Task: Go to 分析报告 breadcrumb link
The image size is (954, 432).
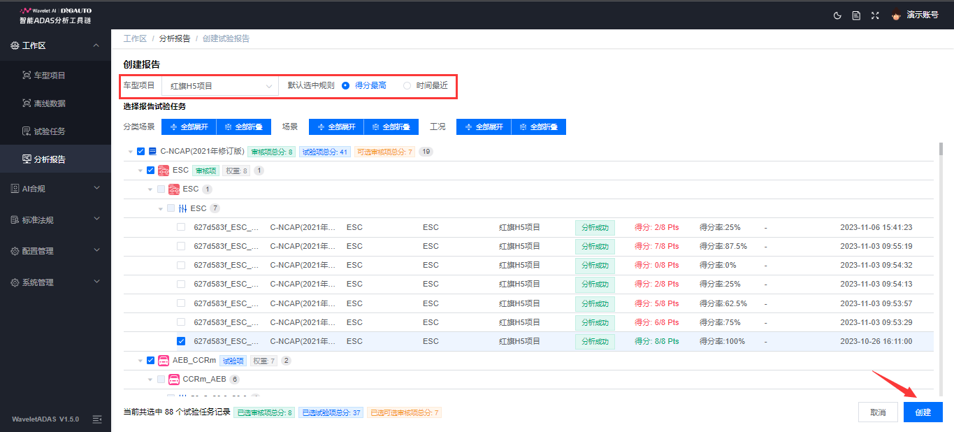Action: (x=175, y=38)
